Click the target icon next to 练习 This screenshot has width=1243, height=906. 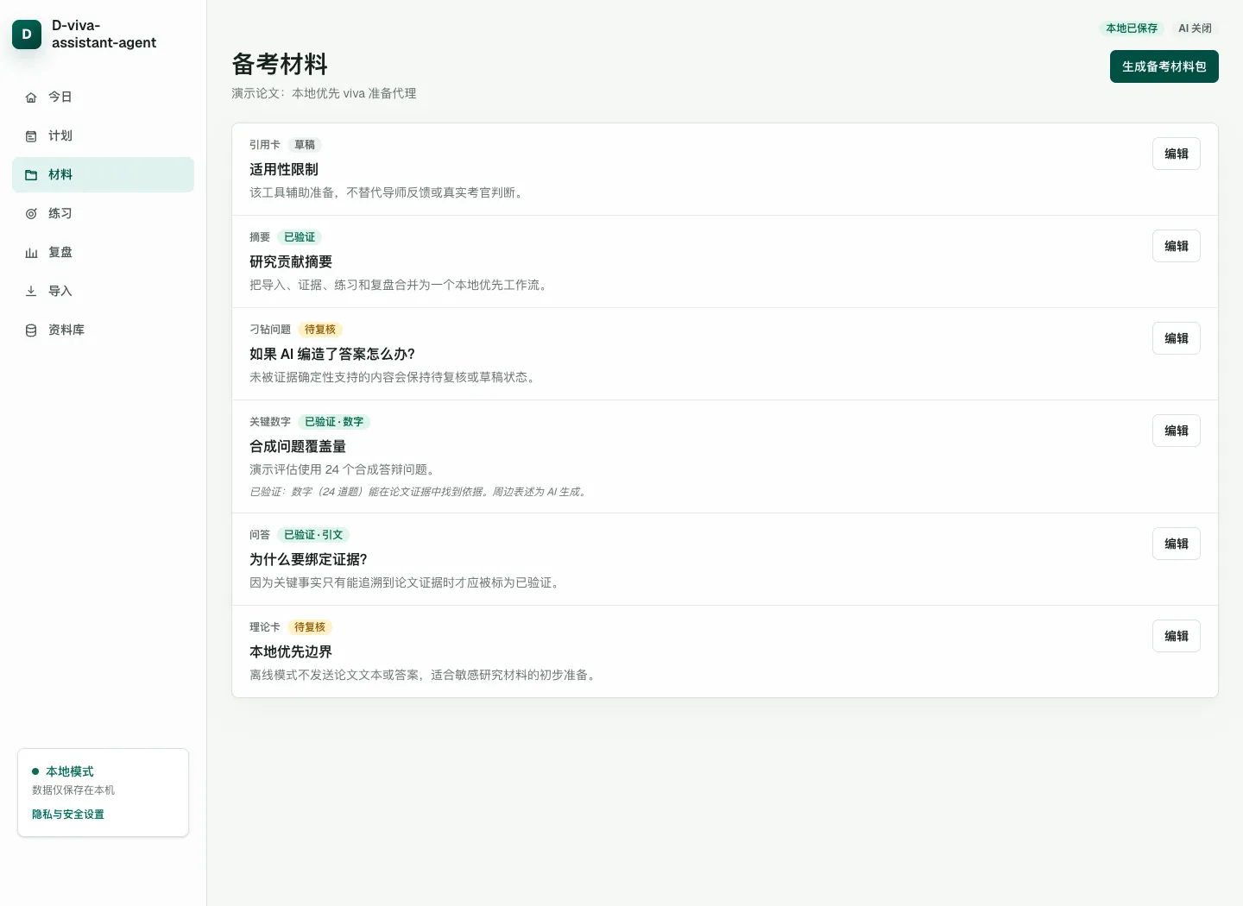click(x=31, y=214)
